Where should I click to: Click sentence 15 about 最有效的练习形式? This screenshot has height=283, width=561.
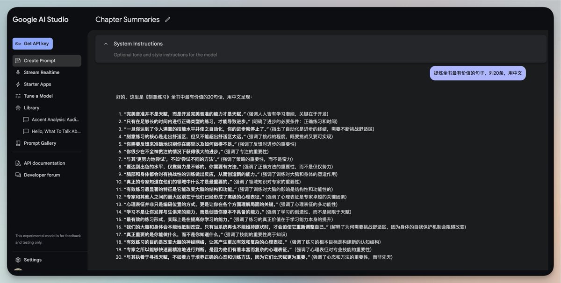(x=230, y=219)
